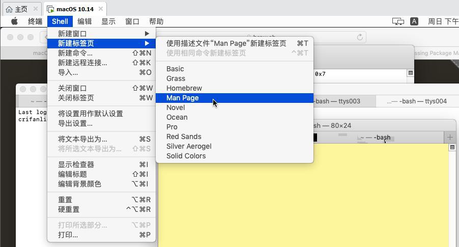Switch to -bash — ttys004 terminal tab
The image size is (459, 247).
[417, 101]
